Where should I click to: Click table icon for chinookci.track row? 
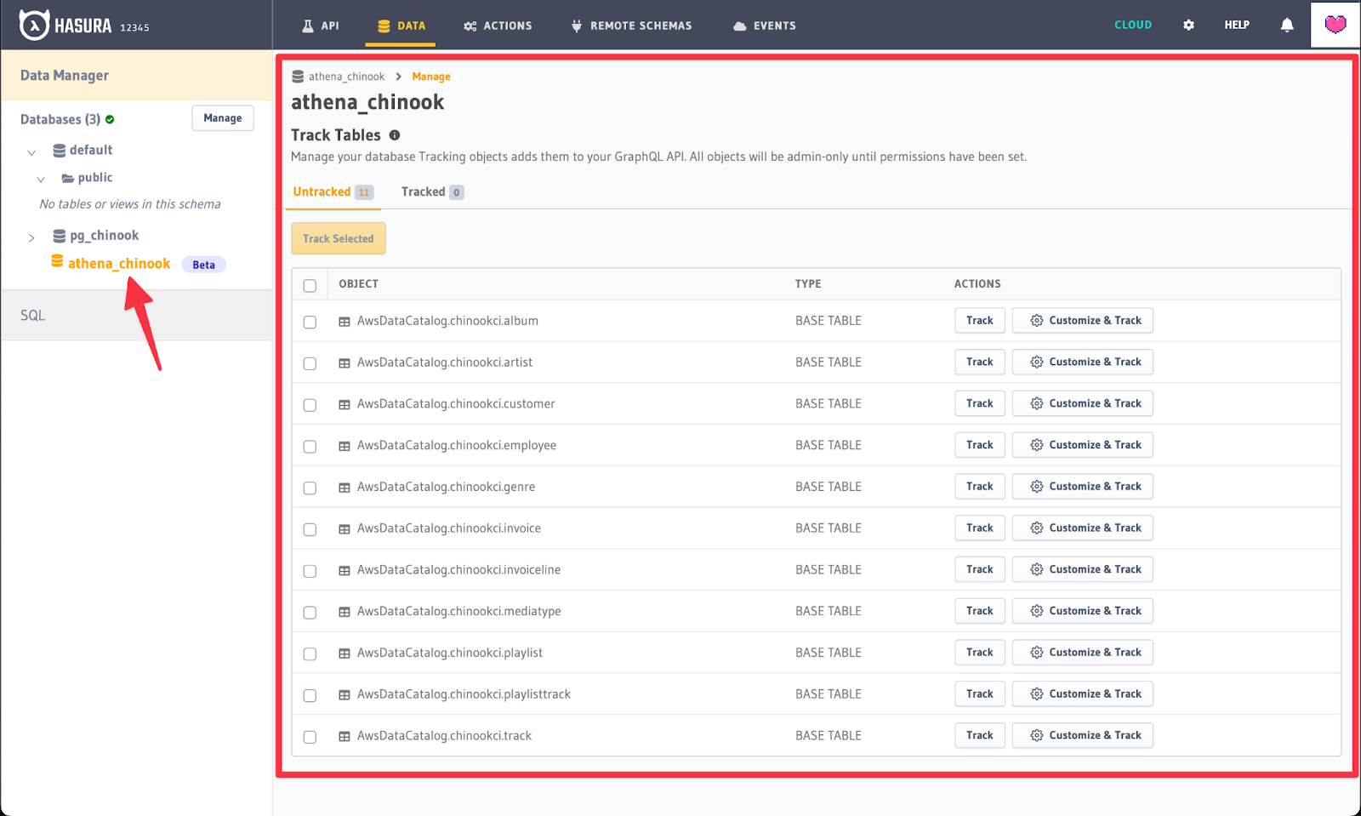coord(345,737)
